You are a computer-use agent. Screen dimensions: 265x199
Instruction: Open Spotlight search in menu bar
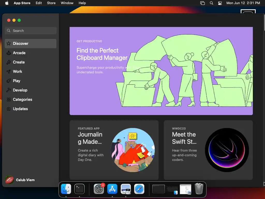click(x=211, y=3)
